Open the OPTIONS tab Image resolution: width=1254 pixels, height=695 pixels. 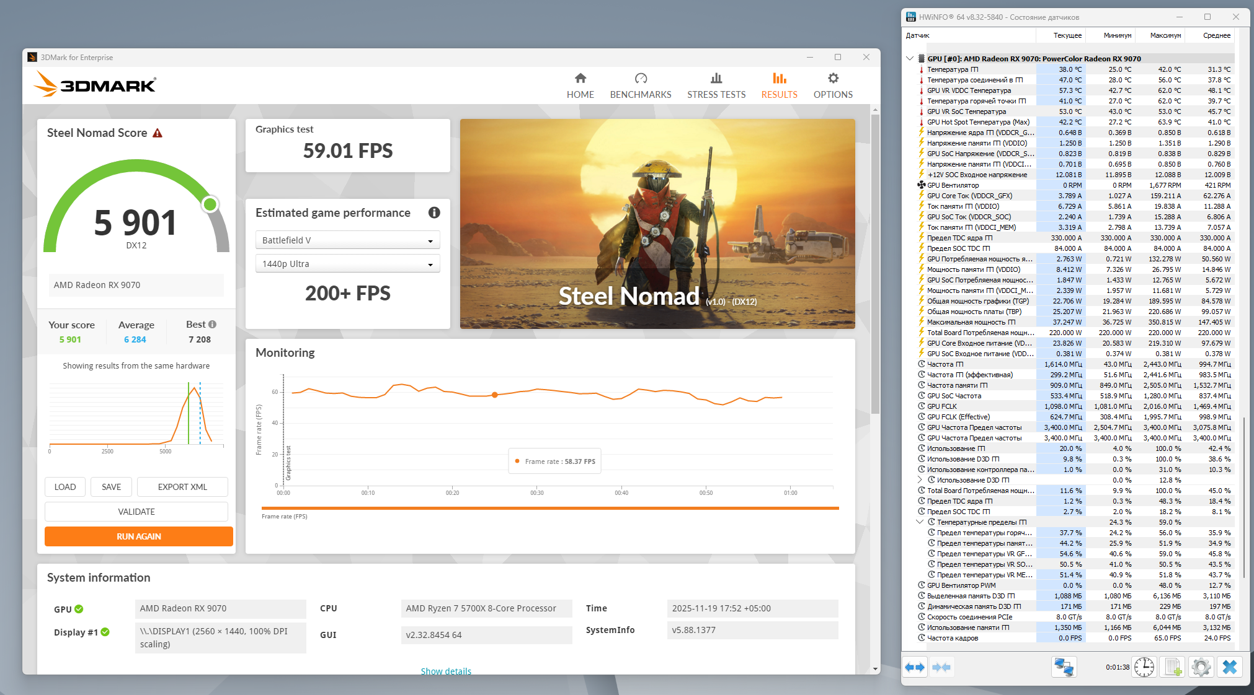pyautogui.click(x=833, y=85)
